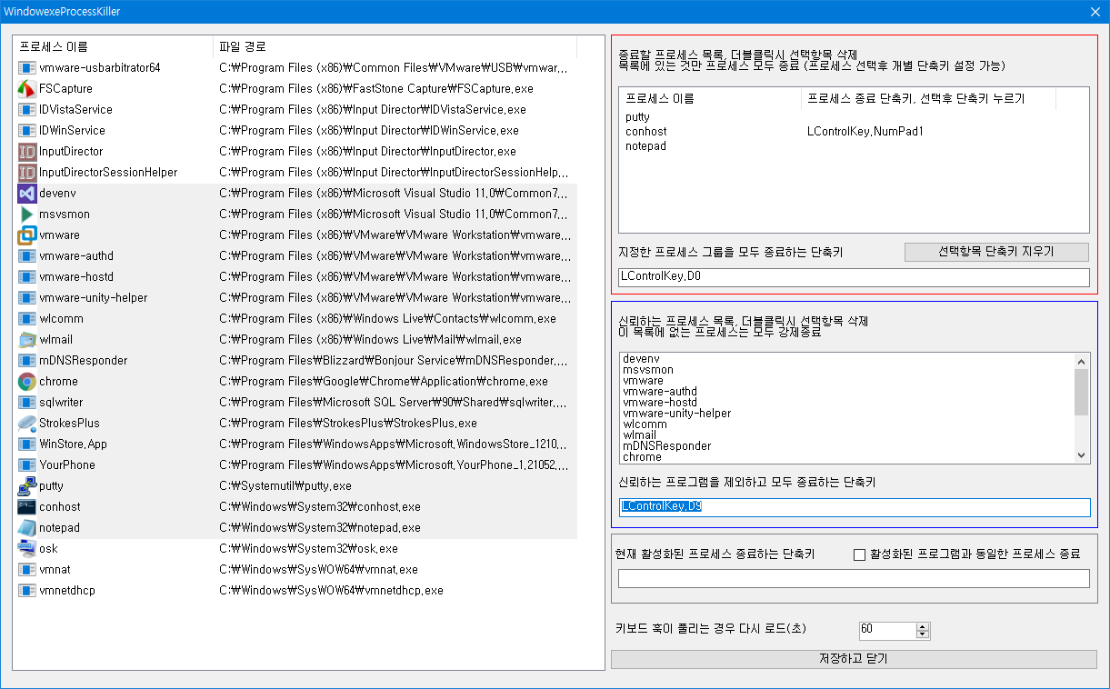Select wlmail in trusted process list
The image size is (1110, 689).
pyautogui.click(x=640, y=435)
